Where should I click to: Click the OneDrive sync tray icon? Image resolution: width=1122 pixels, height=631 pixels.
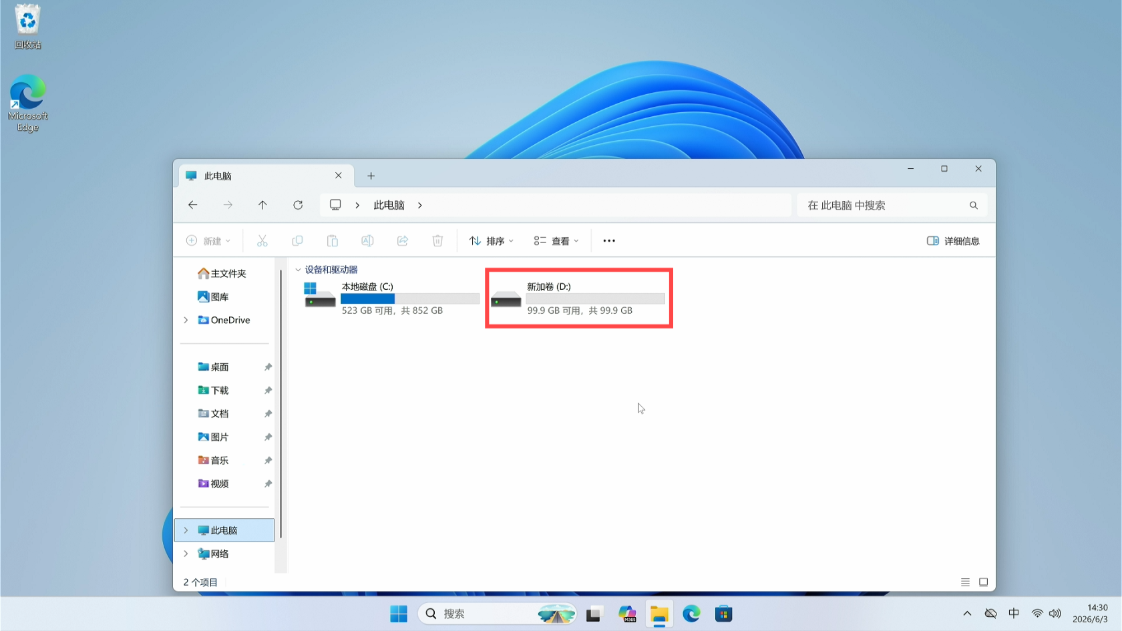pos(991,614)
